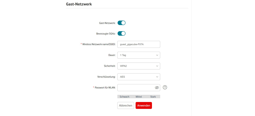Open the Dauer dropdown
Viewport: 255px width, 116px height.
coord(136,55)
